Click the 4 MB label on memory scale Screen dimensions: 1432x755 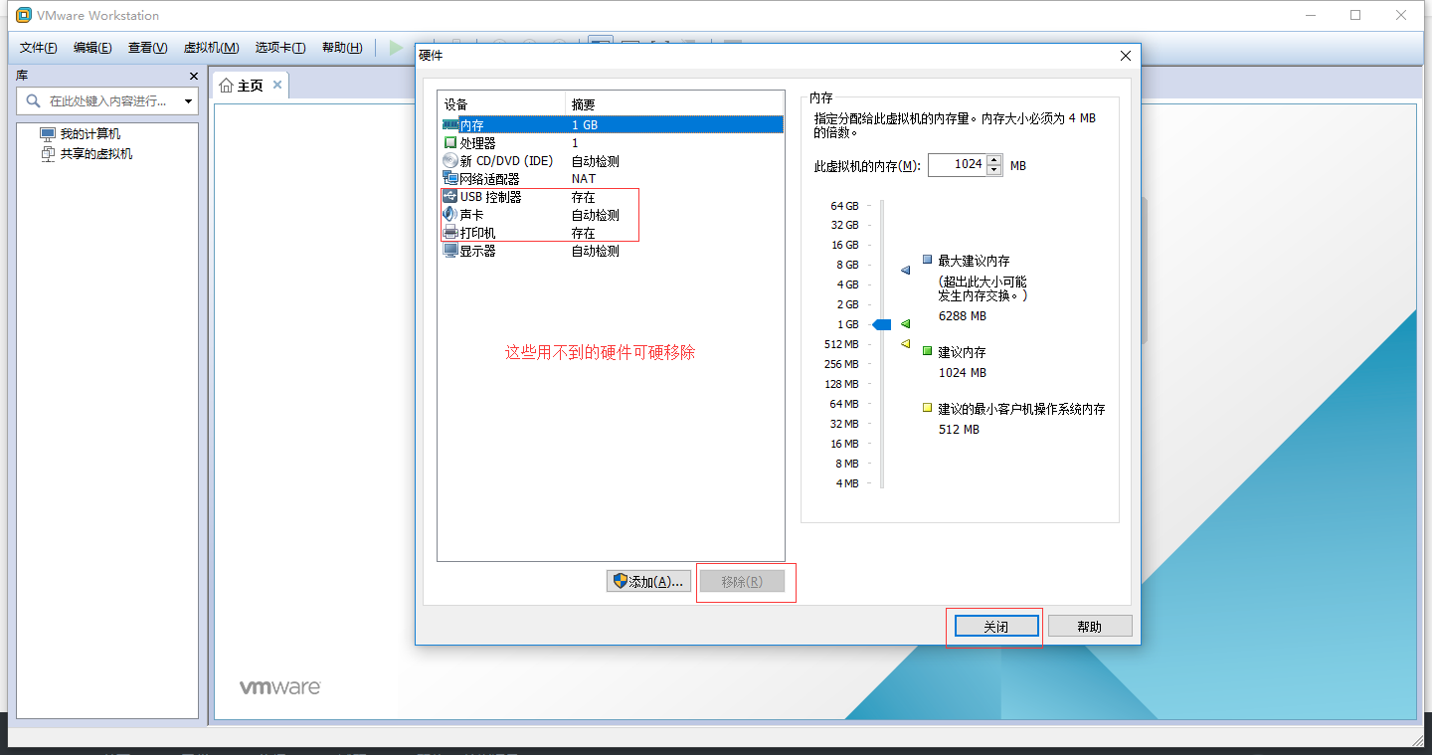coord(847,483)
